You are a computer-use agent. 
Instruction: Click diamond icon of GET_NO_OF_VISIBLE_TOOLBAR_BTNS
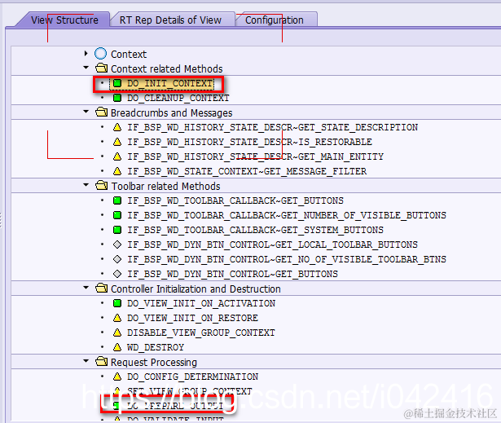[x=117, y=259]
